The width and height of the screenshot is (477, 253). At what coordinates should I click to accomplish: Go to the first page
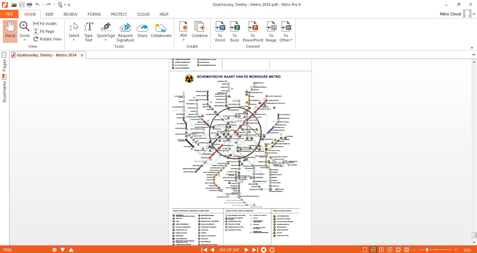(x=204, y=250)
